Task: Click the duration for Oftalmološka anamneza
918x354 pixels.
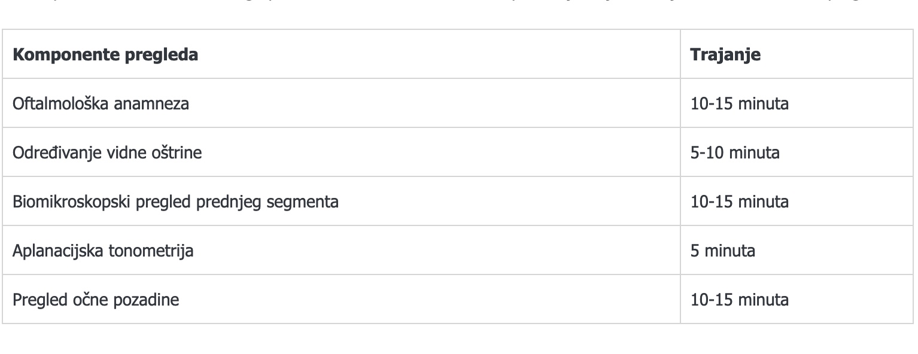Action: [x=740, y=103]
